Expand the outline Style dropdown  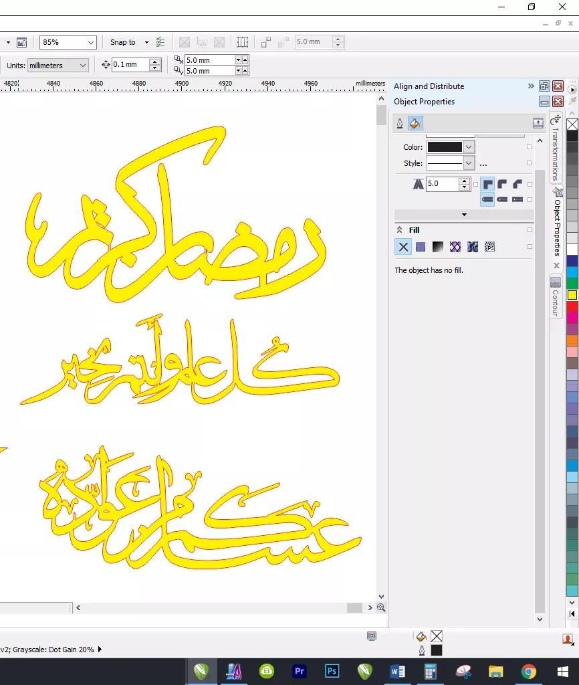[x=469, y=163]
